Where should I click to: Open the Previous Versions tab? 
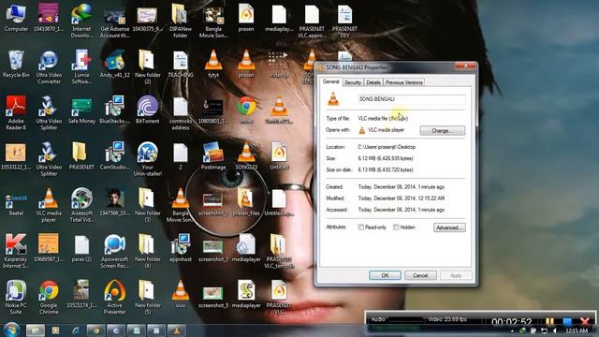pyautogui.click(x=403, y=82)
